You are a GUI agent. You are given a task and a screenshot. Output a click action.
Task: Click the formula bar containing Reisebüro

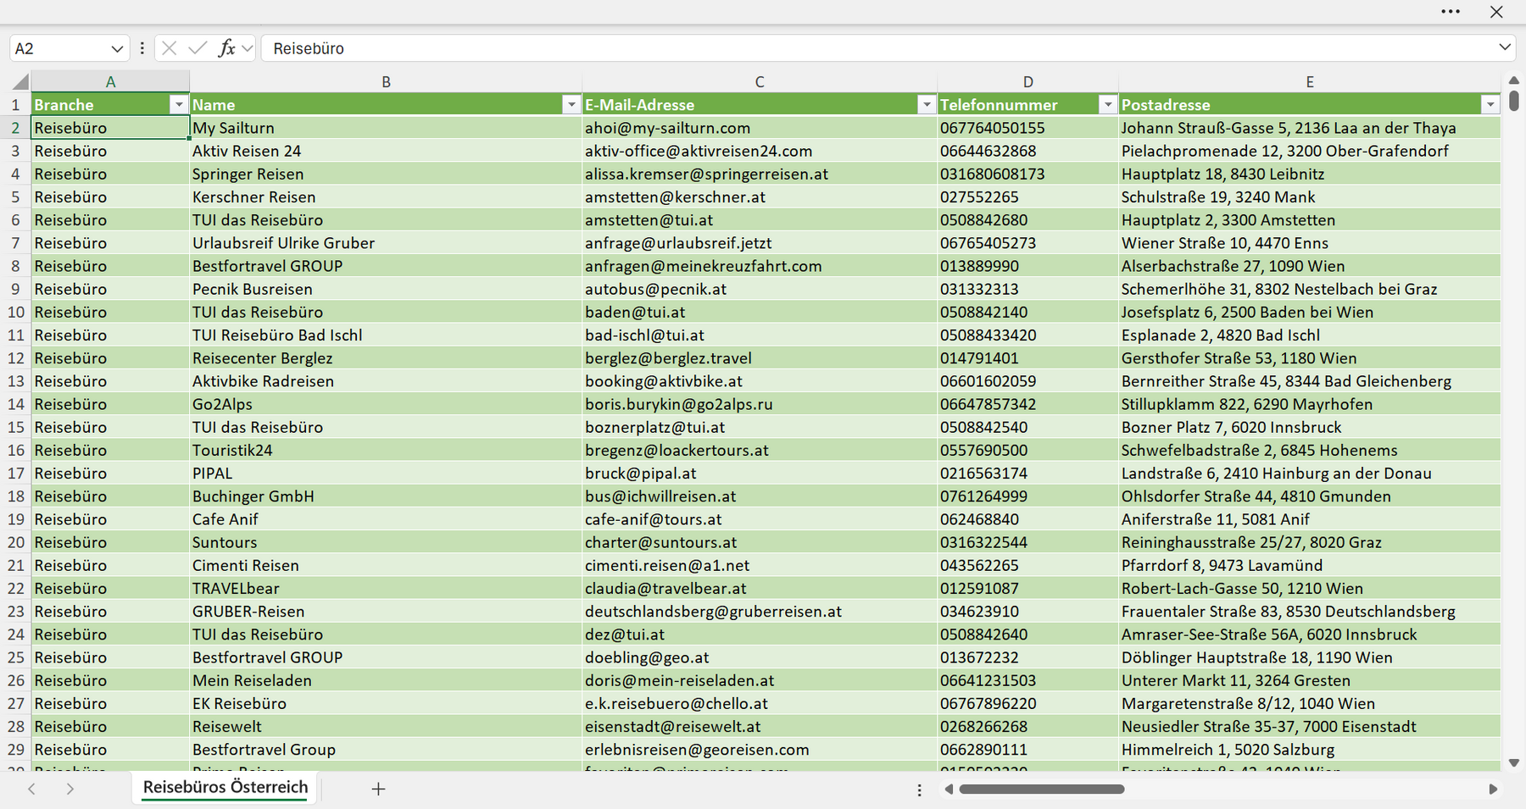click(877, 48)
